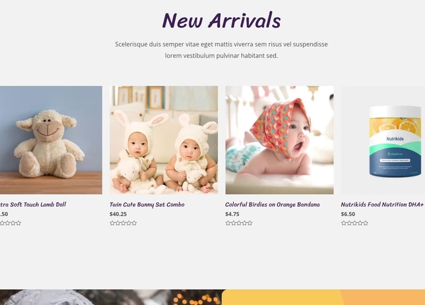Viewport: 425px width, 305px height.
Task: Open the lamb doll product image
Action: [x=51, y=140]
